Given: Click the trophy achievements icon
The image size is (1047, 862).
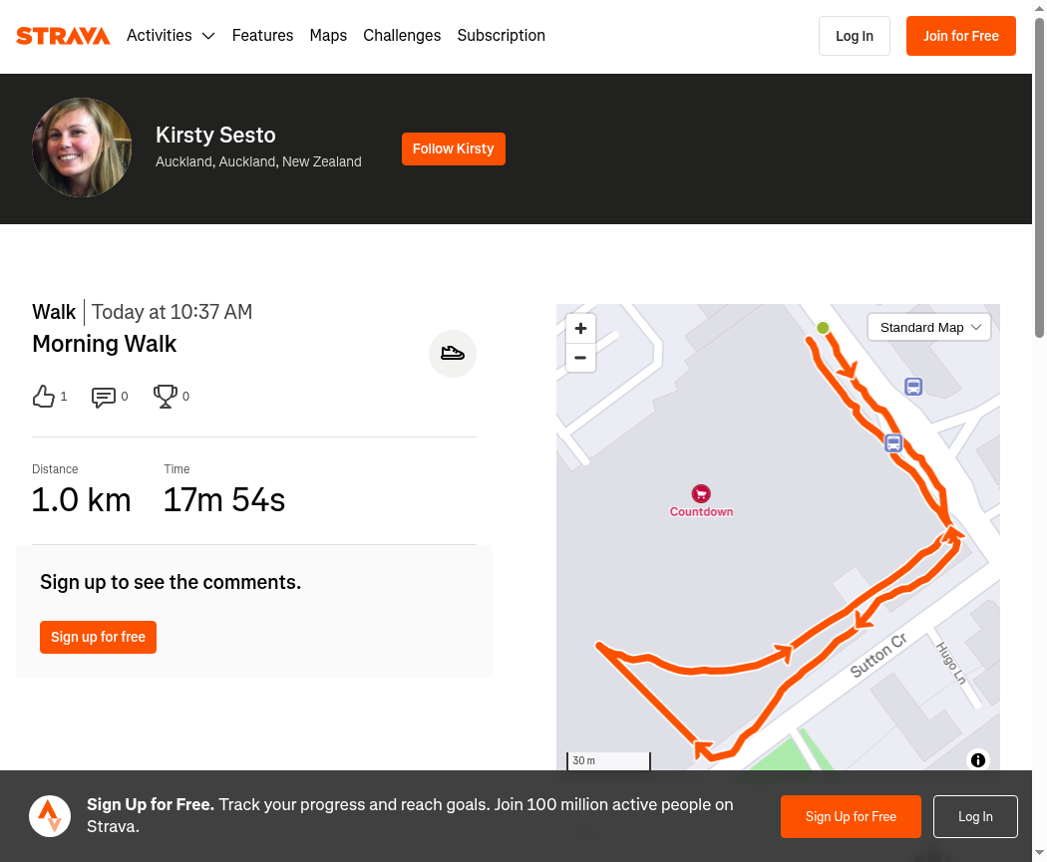Looking at the screenshot, I should [x=166, y=397].
